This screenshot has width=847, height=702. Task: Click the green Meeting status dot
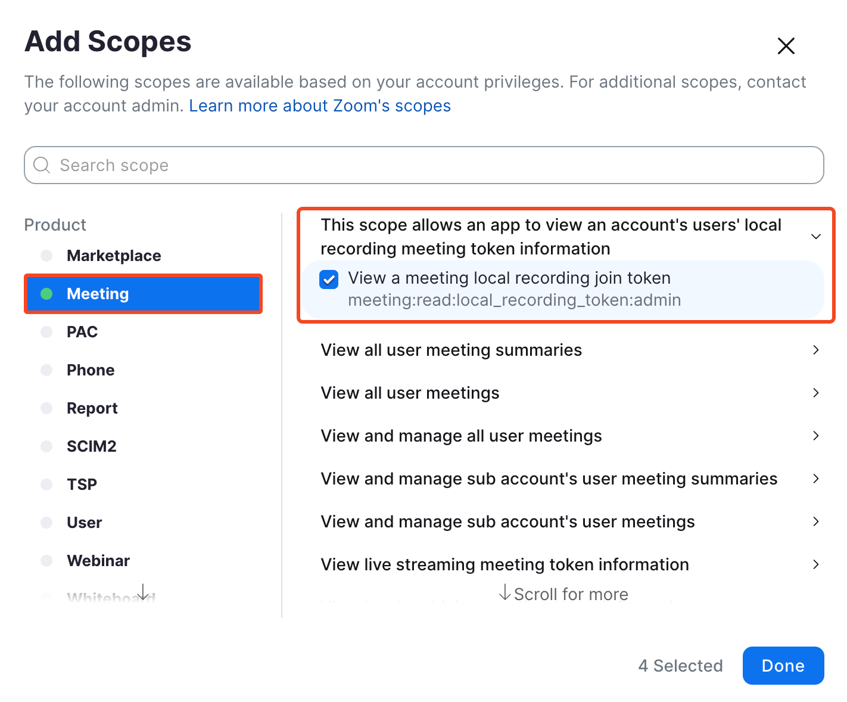pyautogui.click(x=46, y=294)
